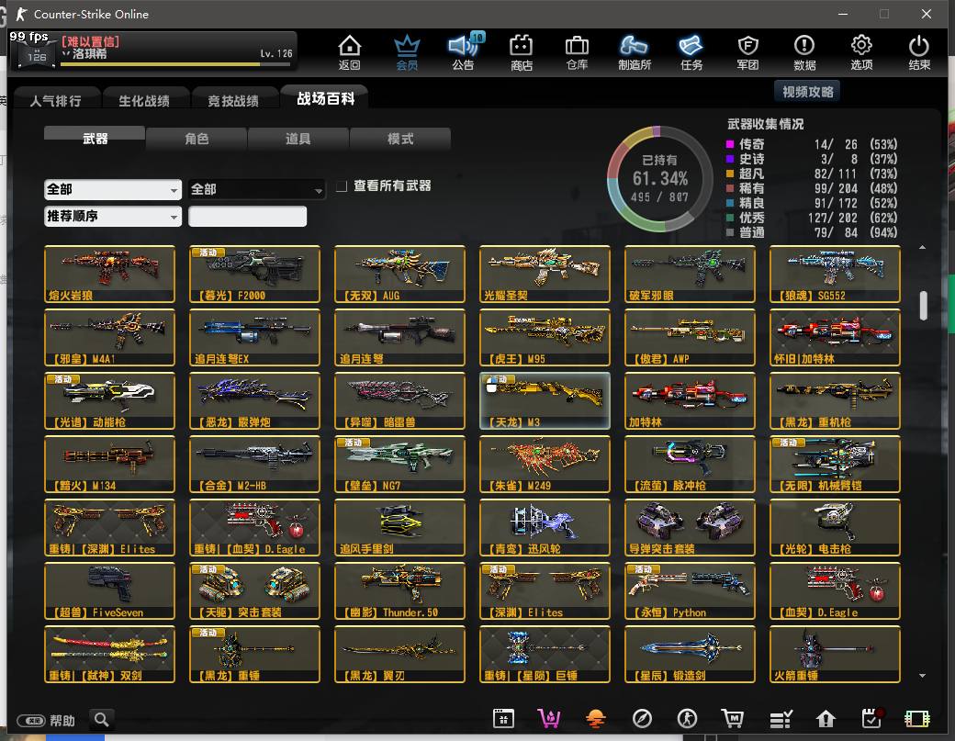The height and width of the screenshot is (741, 955).
Task: Select the [朱雀] M249 weapon card
Action: click(x=545, y=464)
